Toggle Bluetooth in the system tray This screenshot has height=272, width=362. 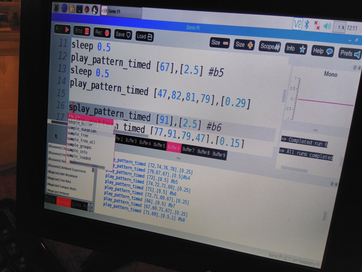coord(306,25)
